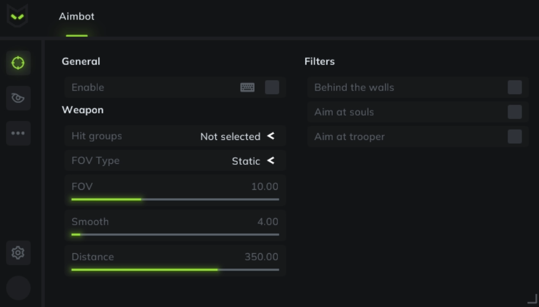Image resolution: width=539 pixels, height=307 pixels.
Task: Toggle the Aim at souls checkbox
Action: point(515,112)
